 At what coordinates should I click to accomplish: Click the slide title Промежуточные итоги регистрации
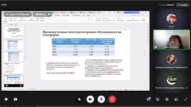point(82,34)
